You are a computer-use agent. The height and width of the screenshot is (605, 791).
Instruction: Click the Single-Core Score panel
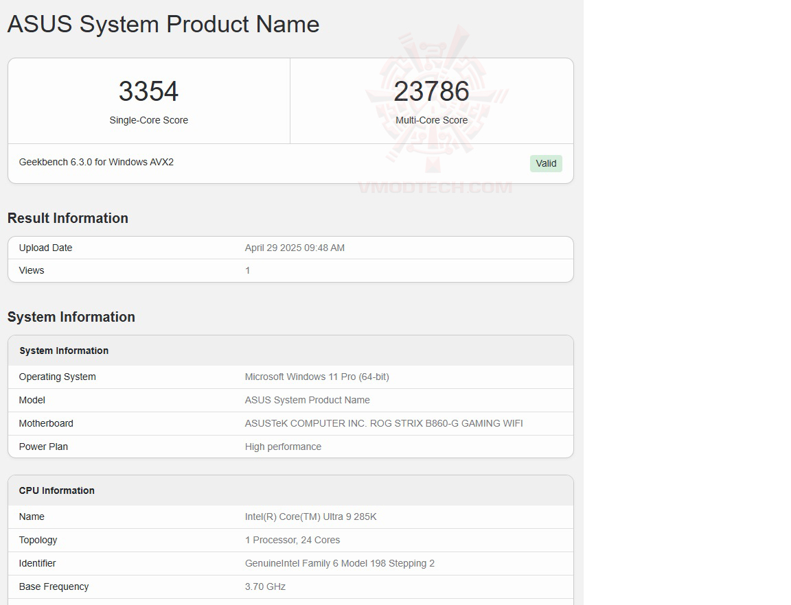point(148,100)
